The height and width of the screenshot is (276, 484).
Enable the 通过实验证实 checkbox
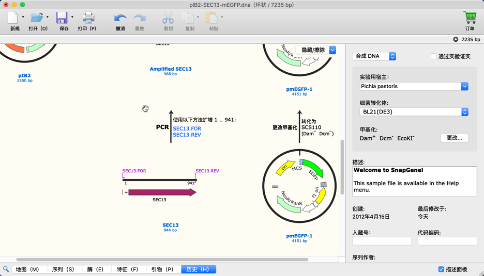coord(434,56)
